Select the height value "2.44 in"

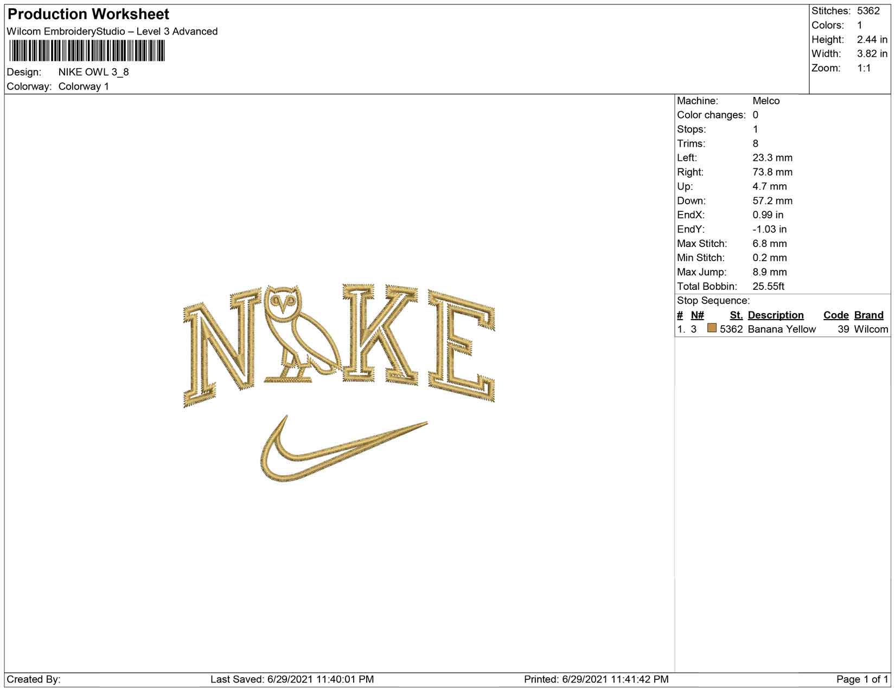pyautogui.click(x=872, y=40)
